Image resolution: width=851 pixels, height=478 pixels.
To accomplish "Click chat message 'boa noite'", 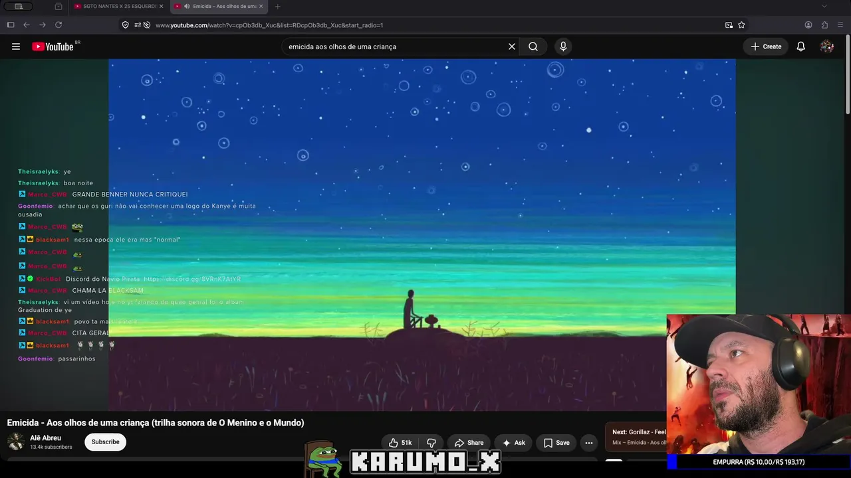I will coord(78,183).
